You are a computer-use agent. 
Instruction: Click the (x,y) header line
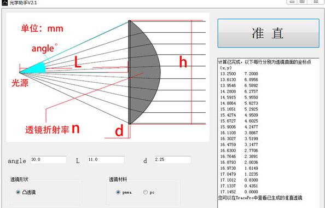(226, 68)
